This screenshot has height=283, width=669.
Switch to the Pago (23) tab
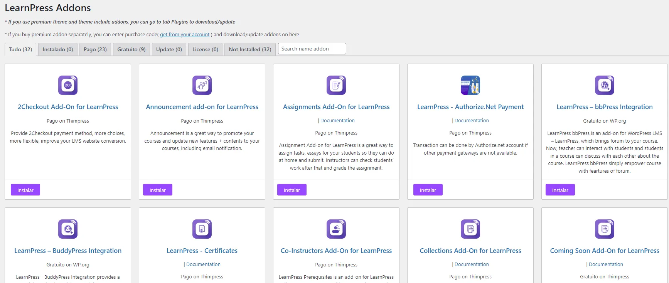(x=95, y=49)
